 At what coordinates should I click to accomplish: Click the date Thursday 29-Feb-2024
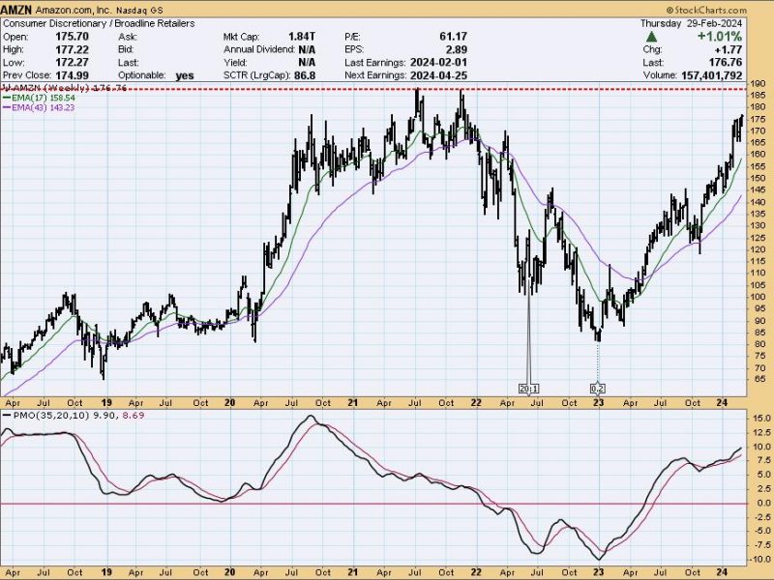691,23
